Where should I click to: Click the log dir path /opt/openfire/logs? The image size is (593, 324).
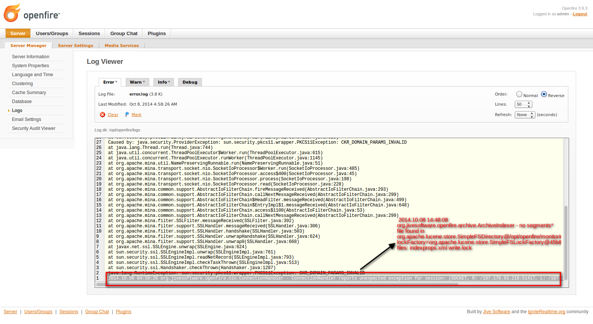[125, 130]
